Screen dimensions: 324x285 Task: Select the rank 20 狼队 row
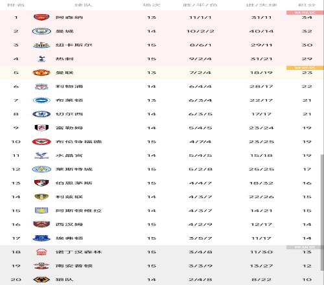tap(162, 280)
